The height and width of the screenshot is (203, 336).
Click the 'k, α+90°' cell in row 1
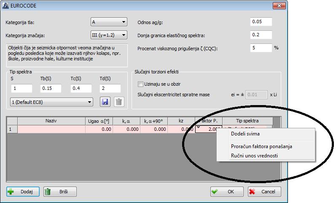pyautogui.click(x=154, y=130)
